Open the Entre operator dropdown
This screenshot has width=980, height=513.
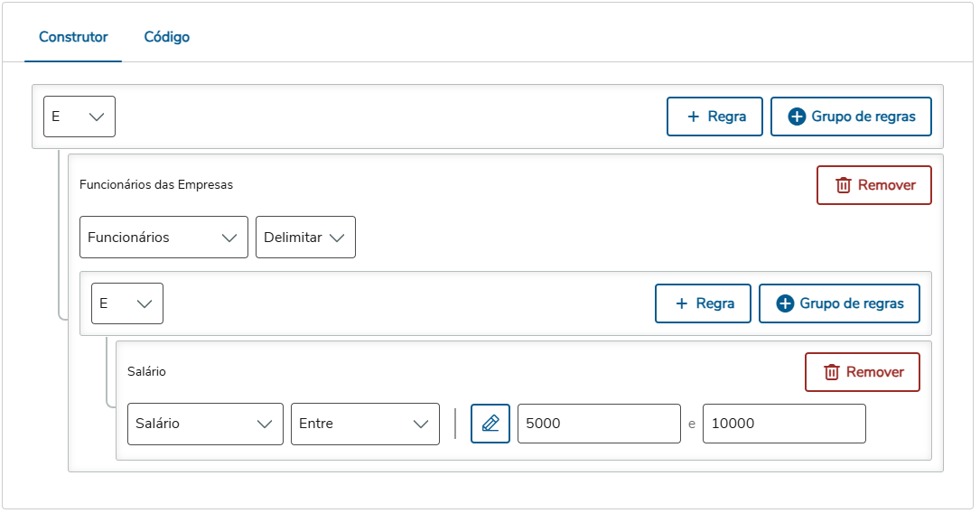click(365, 424)
